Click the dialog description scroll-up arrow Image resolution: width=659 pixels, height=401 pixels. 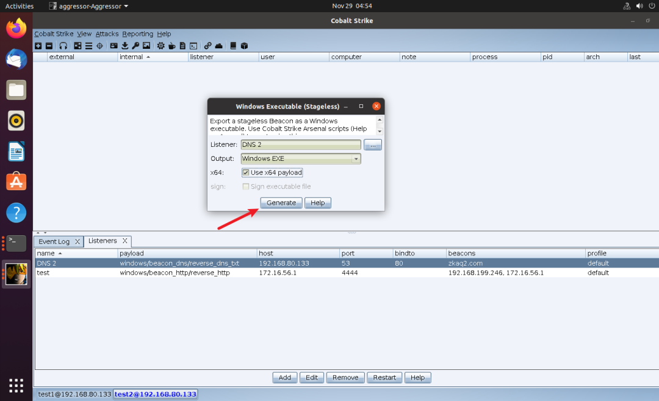tap(380, 120)
